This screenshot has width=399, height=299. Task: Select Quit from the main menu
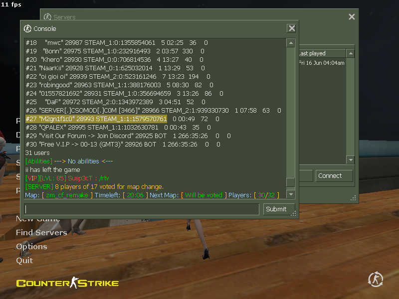[24, 261]
